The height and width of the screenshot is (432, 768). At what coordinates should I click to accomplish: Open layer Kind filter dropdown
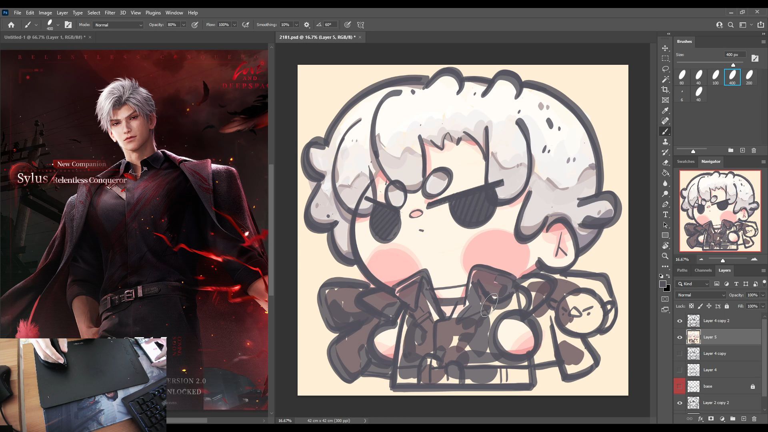point(693,284)
